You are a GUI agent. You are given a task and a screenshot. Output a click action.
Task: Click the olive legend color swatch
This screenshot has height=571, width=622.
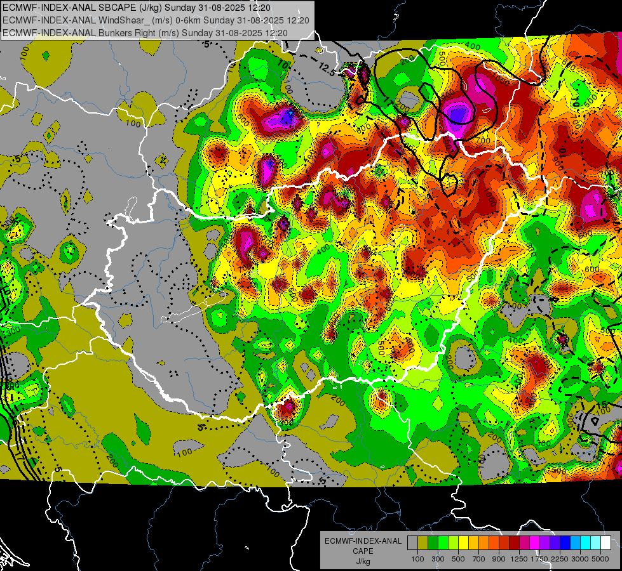click(423, 543)
